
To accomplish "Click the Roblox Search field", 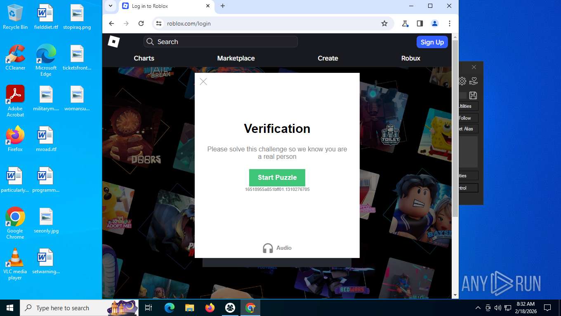I will pyautogui.click(x=221, y=42).
